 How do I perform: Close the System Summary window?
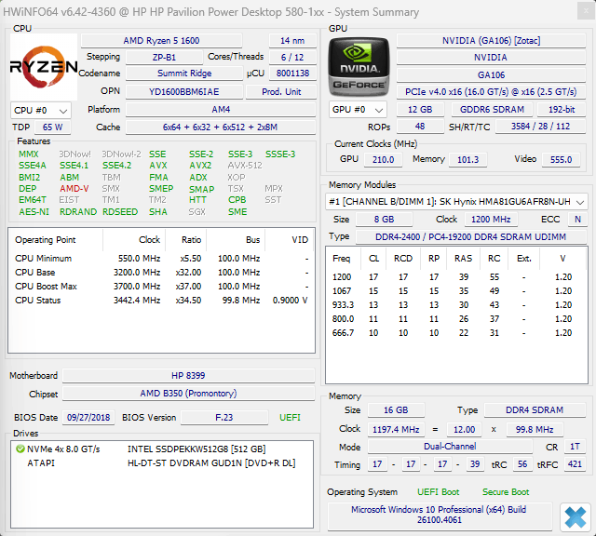point(586,12)
